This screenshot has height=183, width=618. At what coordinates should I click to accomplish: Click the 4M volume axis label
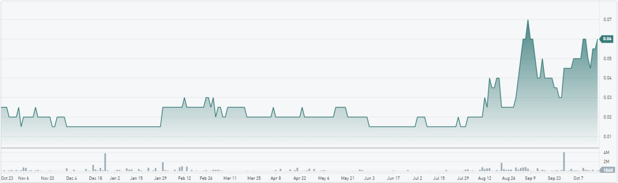pyautogui.click(x=606, y=153)
